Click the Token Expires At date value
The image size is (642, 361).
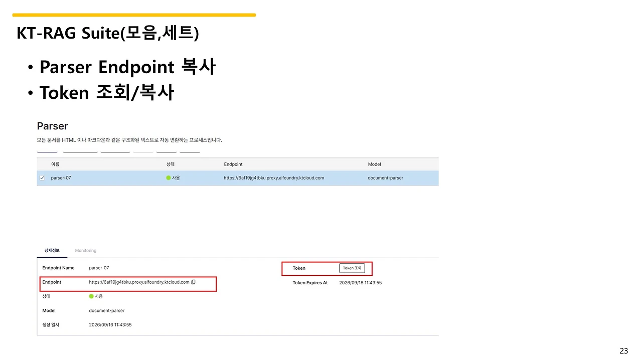361,283
